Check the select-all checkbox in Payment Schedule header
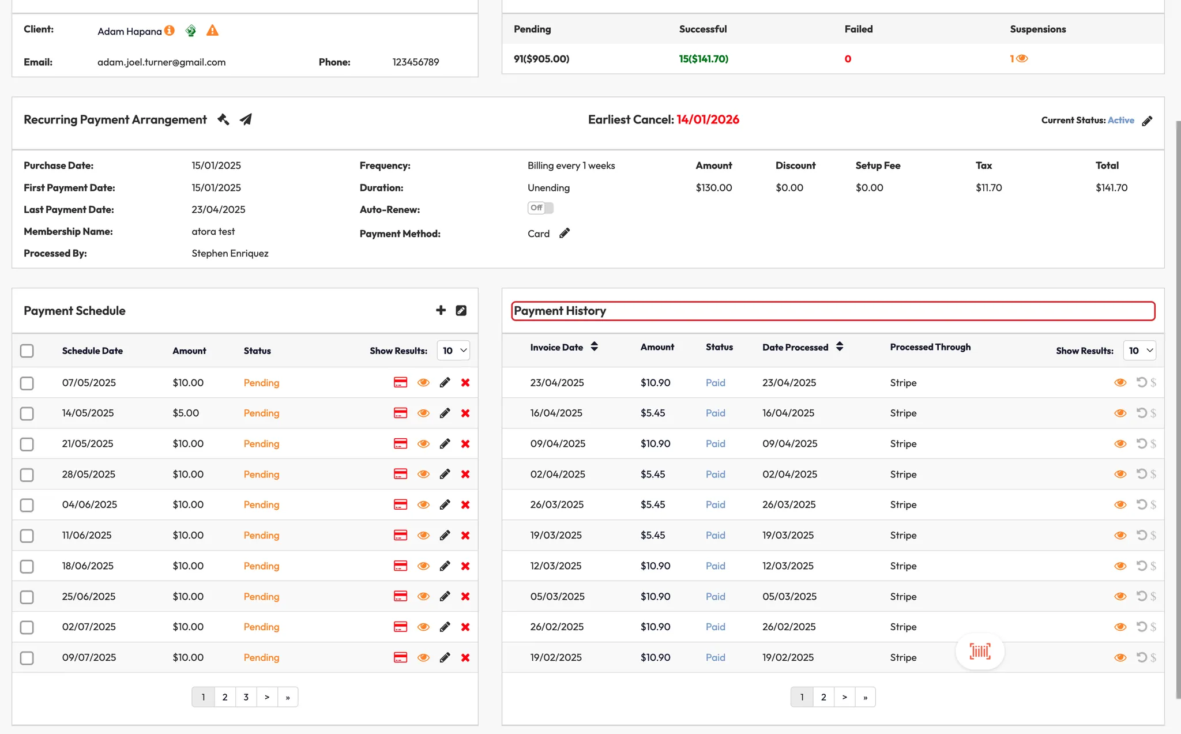The height and width of the screenshot is (734, 1181). pos(27,351)
